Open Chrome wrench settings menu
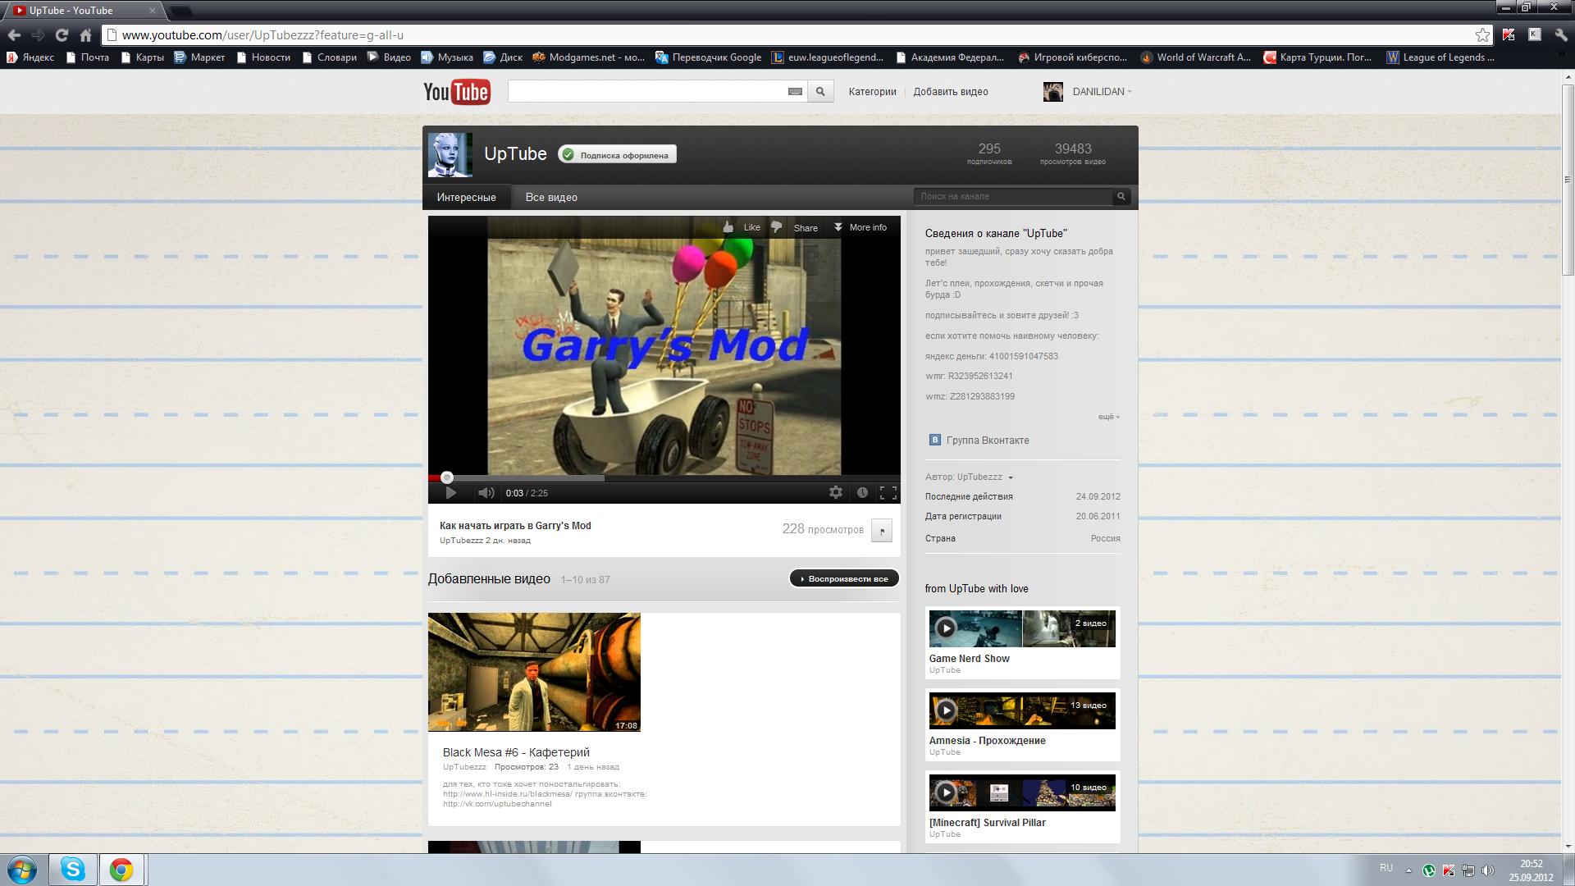Screen dimensions: 1575x886 tap(1560, 34)
